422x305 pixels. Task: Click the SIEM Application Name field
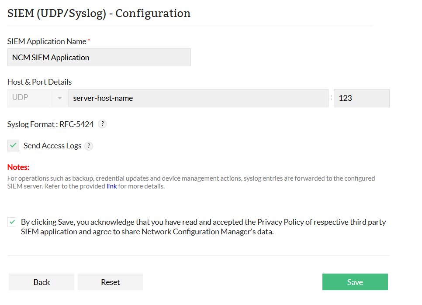click(x=99, y=58)
